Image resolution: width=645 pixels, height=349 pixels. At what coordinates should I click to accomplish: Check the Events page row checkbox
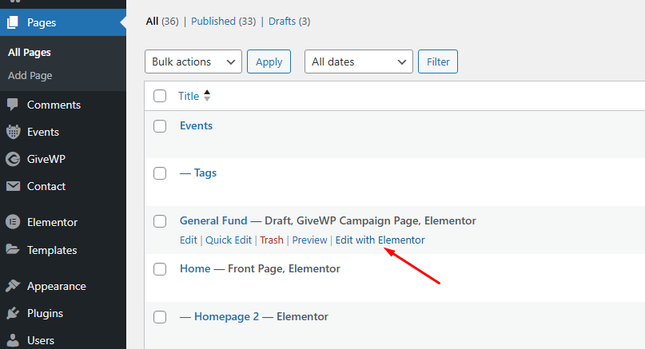(160, 126)
